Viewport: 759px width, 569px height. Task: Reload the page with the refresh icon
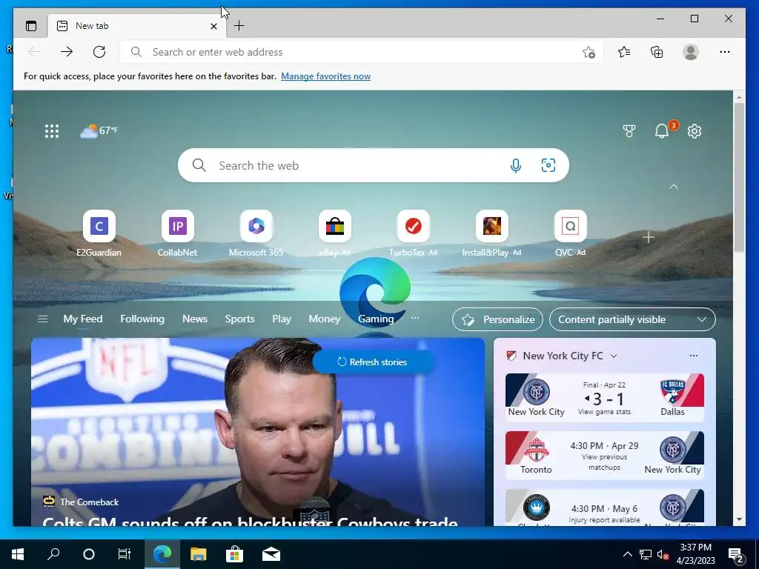pyautogui.click(x=99, y=52)
